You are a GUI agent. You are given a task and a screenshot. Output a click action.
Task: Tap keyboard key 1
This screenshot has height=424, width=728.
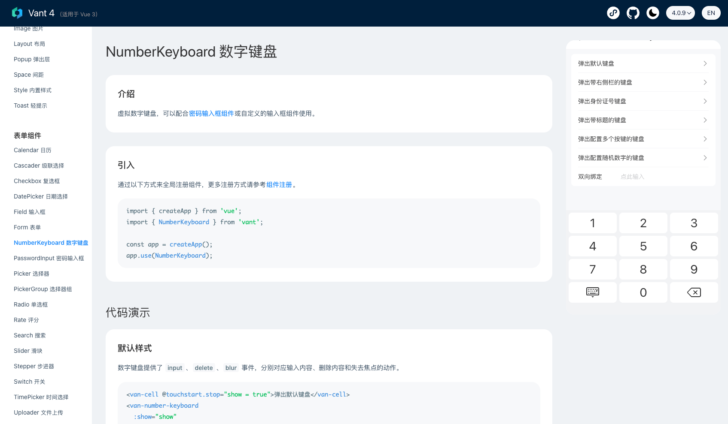pos(593,223)
